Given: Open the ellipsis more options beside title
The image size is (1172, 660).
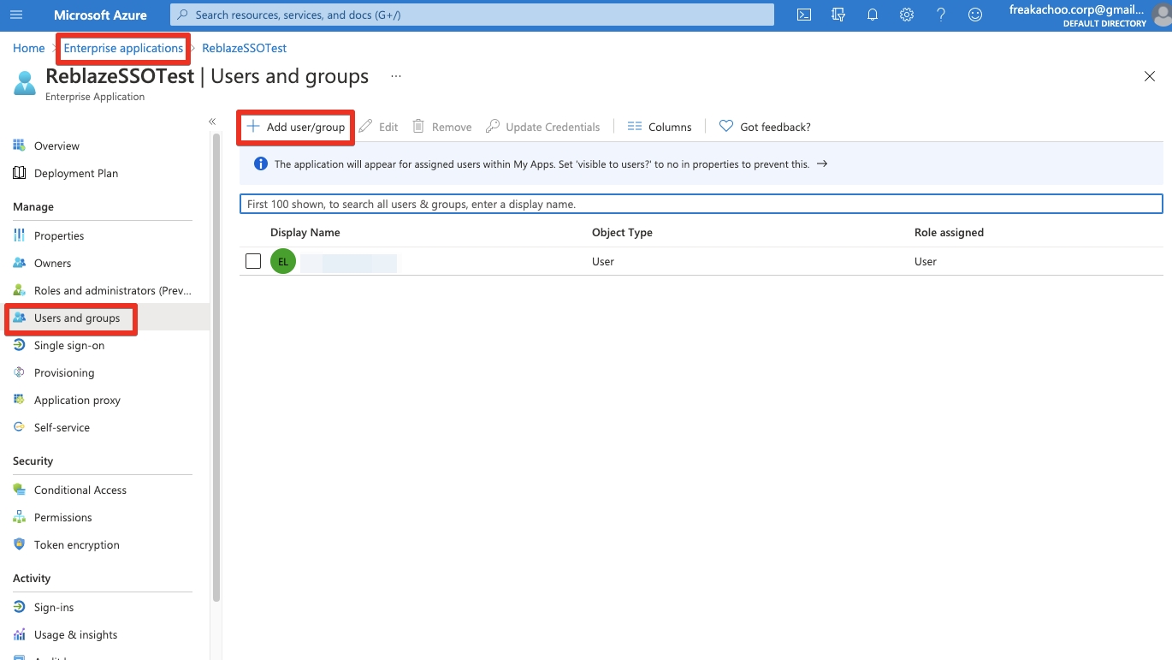Looking at the screenshot, I should (396, 76).
